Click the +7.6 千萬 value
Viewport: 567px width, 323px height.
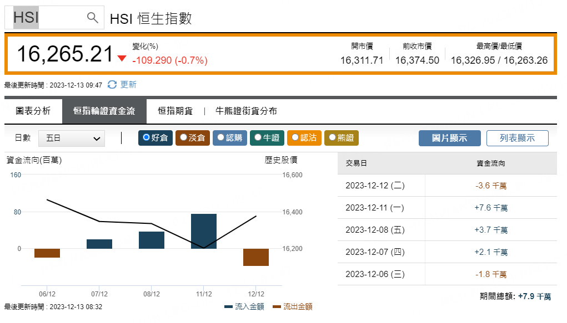(x=491, y=208)
